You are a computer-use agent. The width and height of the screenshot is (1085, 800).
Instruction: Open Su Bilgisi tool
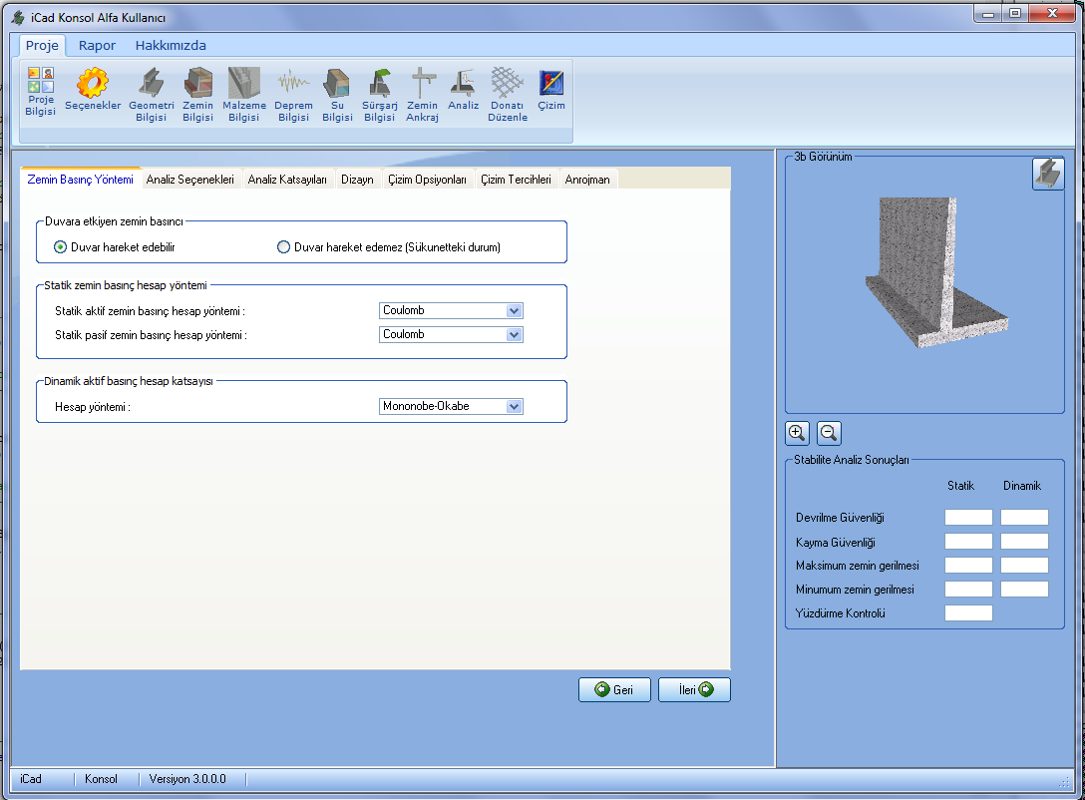338,95
